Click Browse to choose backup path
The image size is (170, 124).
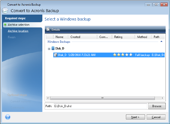[157, 106]
